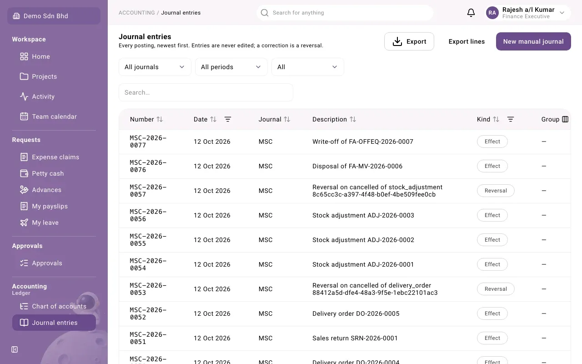
Task: Expand the All periods dropdown
Action: 231,67
